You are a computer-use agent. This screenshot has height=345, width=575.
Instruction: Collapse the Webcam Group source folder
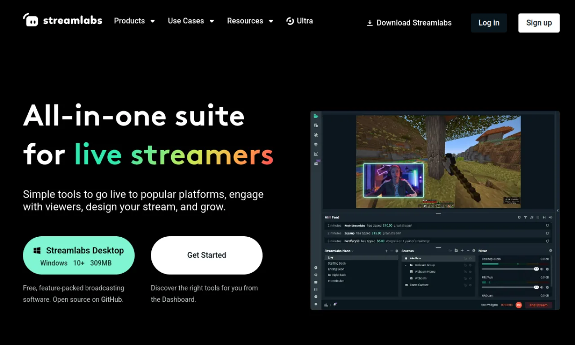click(406, 265)
